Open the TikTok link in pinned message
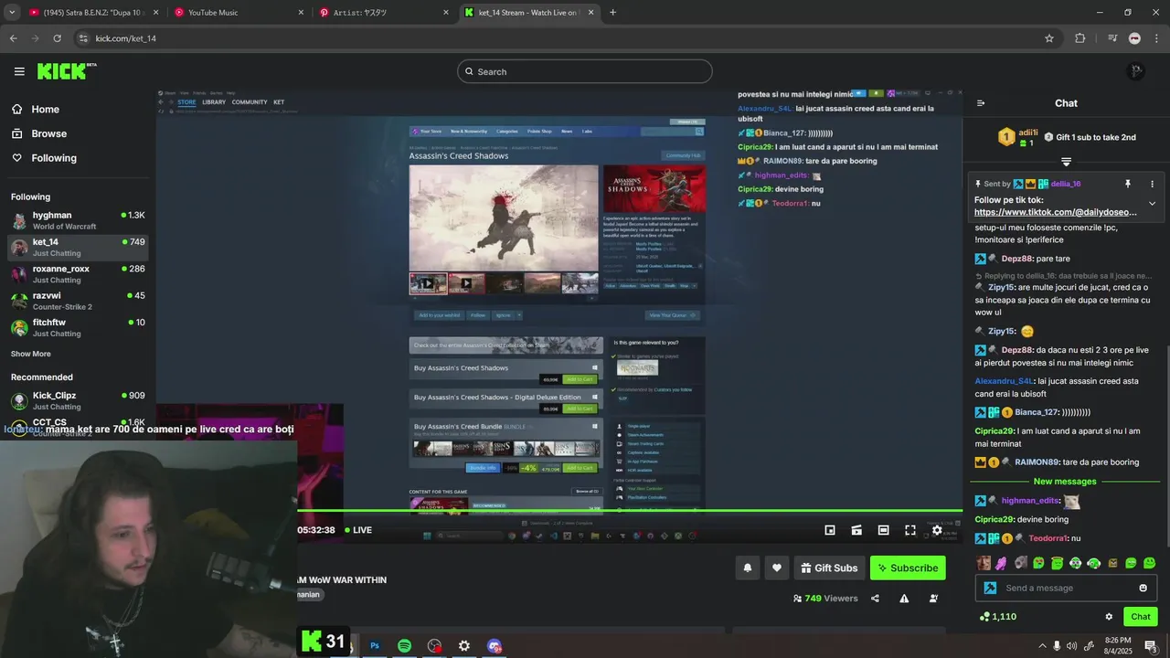The height and width of the screenshot is (658, 1170). (1056, 212)
